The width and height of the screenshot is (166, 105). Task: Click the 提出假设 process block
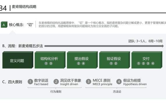(x=82, y=60)
